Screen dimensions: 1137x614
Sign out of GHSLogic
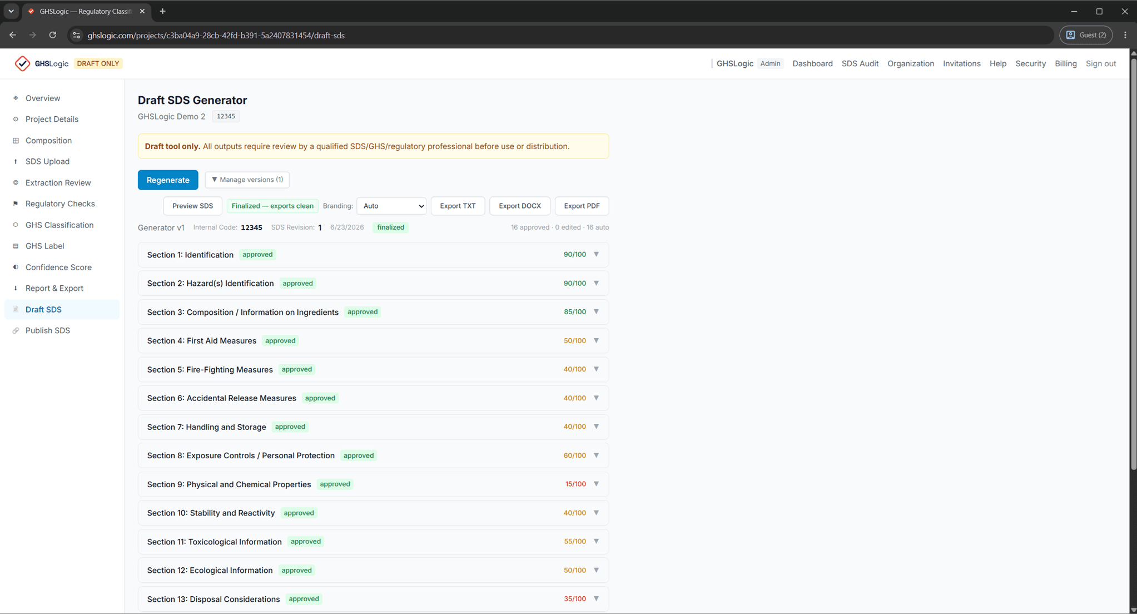tap(1100, 63)
